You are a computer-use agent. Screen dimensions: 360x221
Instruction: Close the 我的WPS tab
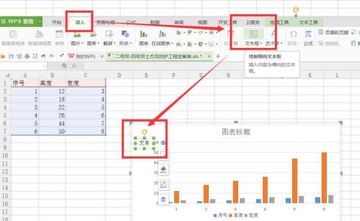click(x=102, y=56)
